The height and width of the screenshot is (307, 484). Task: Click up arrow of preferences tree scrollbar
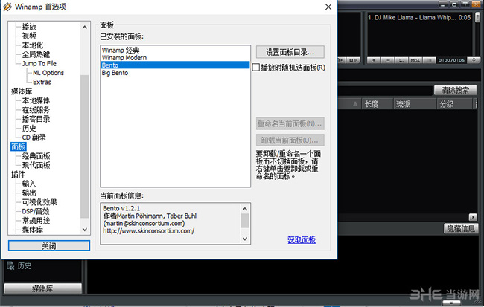[x=85, y=27]
